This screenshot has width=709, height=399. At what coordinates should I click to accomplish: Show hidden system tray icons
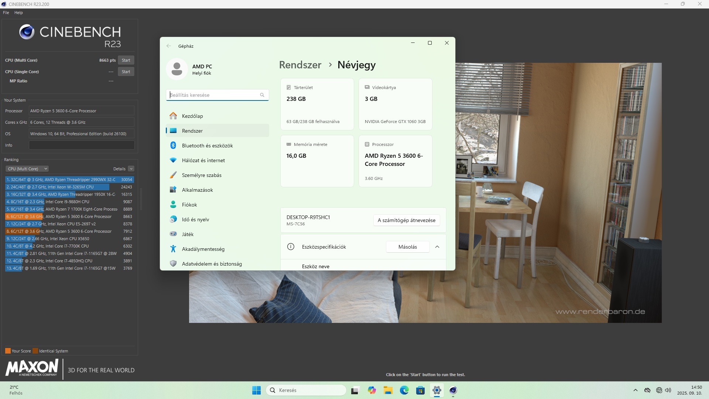[x=635, y=390]
